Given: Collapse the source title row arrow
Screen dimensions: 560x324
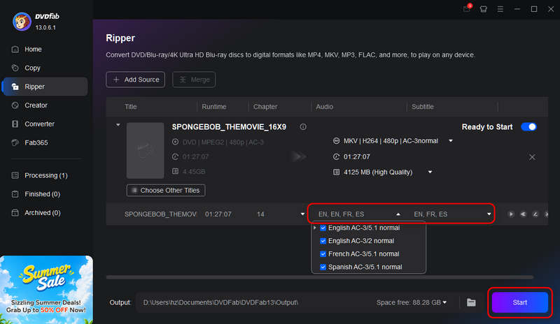Looking at the screenshot, I should point(118,125).
